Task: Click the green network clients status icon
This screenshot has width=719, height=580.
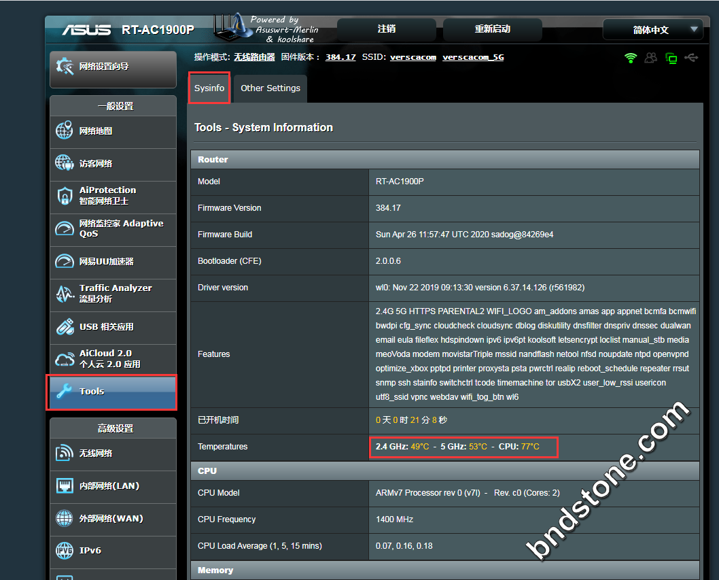Action: (x=671, y=58)
